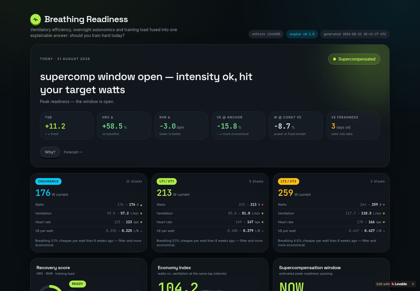Click the READY badge in Recovery score
Viewport: 420px width, 291px height.
point(78,284)
